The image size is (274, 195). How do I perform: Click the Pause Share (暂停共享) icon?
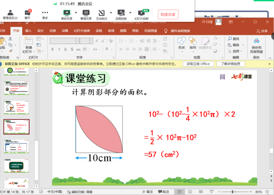pos(86,14)
